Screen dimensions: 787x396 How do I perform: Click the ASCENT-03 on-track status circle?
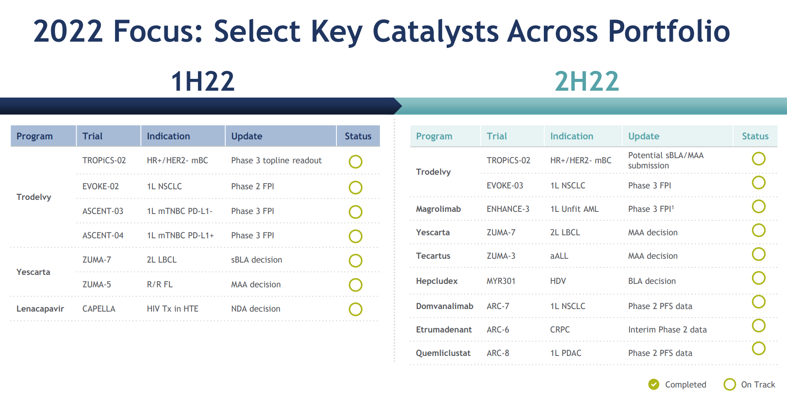tap(356, 212)
